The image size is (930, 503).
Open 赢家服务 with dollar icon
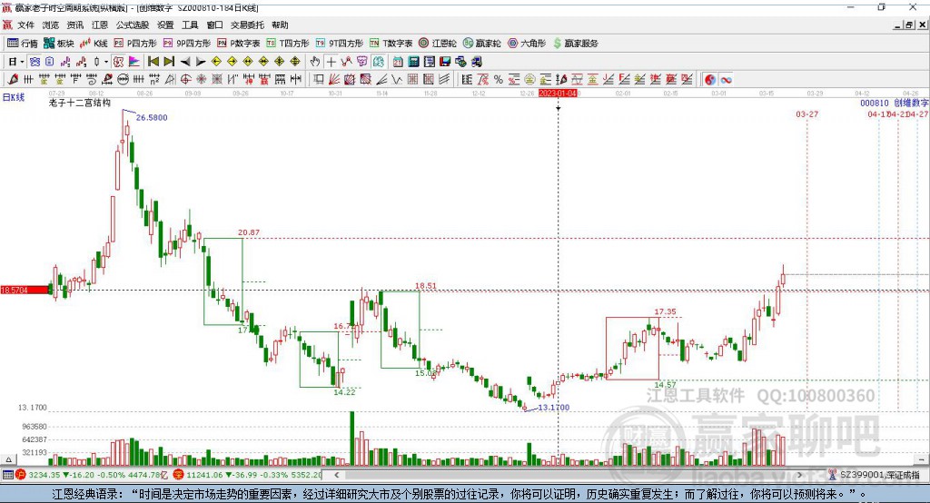click(x=576, y=44)
